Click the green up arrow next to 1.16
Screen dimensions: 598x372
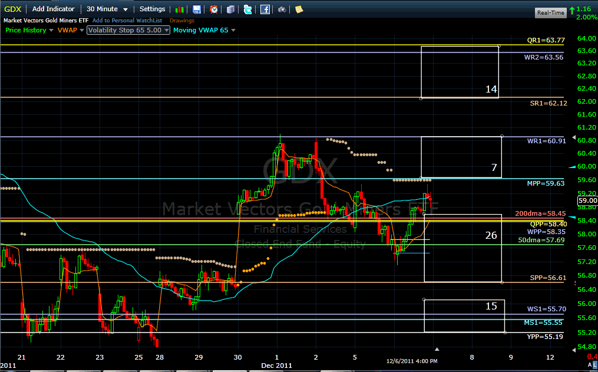pos(572,11)
